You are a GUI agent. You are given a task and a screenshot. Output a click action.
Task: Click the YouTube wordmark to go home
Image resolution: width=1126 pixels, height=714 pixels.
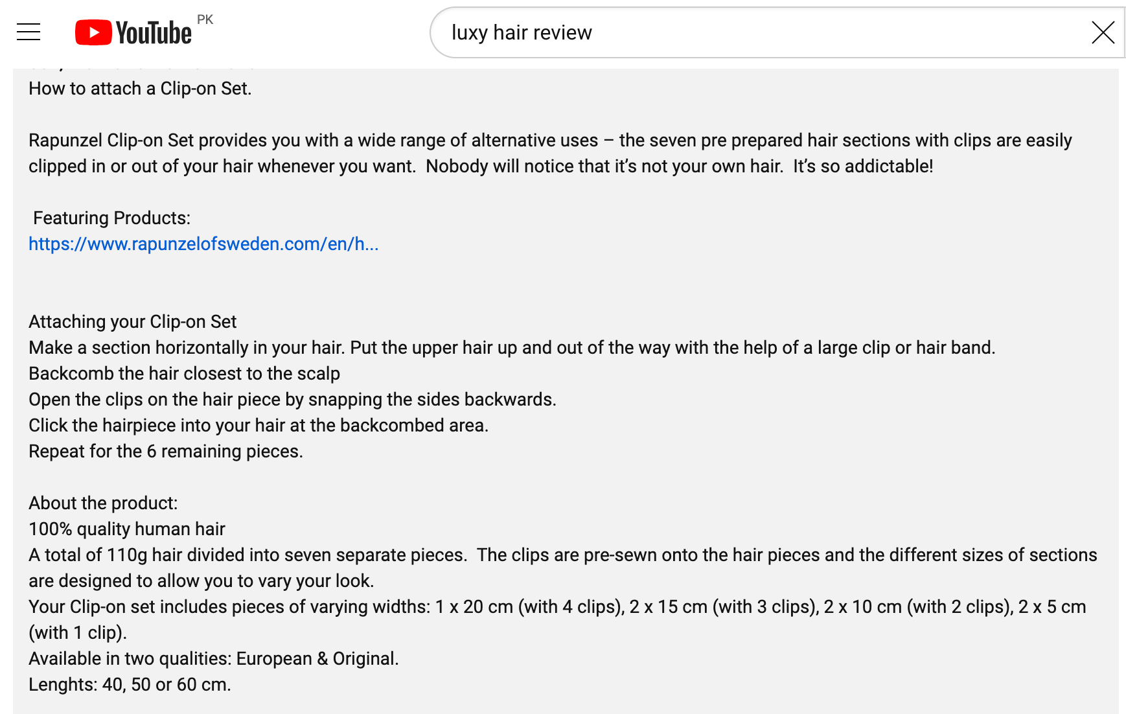[x=154, y=33]
